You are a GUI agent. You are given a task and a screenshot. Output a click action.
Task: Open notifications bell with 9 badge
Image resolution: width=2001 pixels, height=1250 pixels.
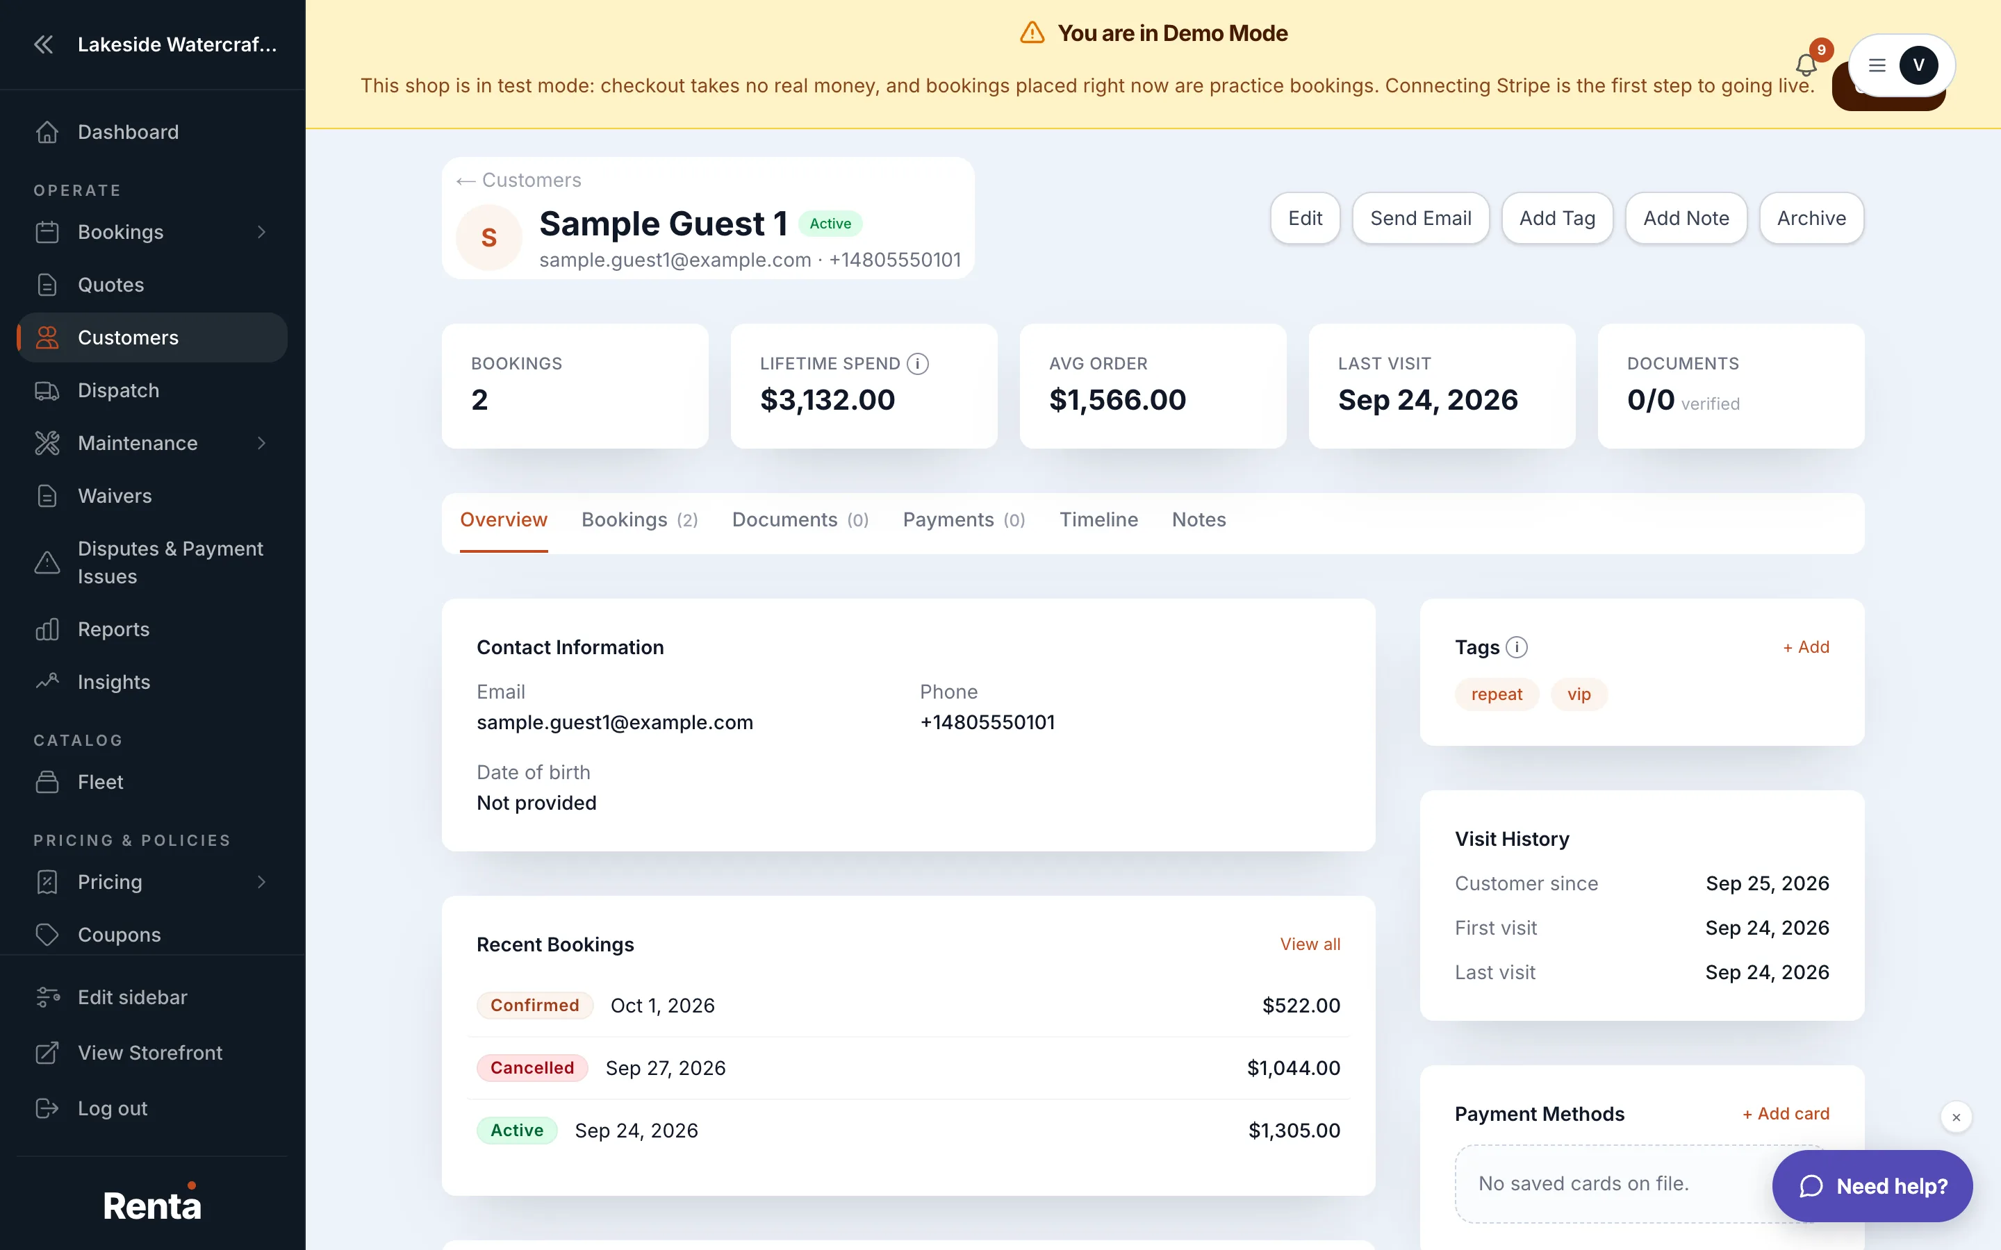coord(1806,65)
